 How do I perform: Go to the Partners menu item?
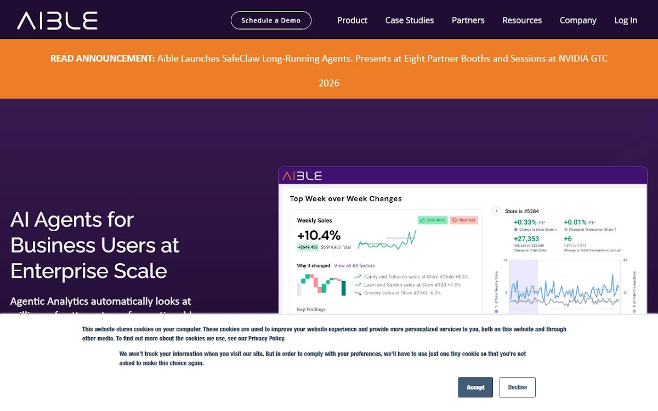pyautogui.click(x=468, y=20)
